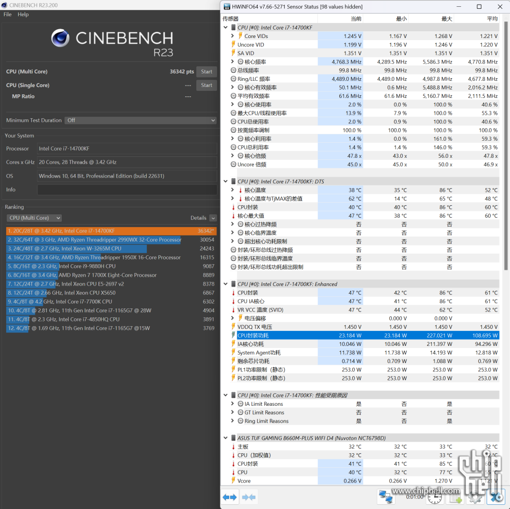Viewport: 510px width, 509px height.
Task: Click thermometer icon beside VR VCC 温度 (SVID)
Action: click(233, 309)
